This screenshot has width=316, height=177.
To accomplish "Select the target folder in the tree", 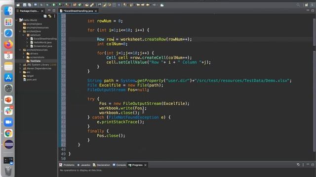I will tap(28, 76).
